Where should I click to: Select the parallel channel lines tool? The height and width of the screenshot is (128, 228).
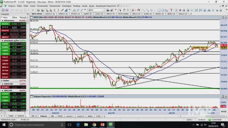pyautogui.click(x=151, y=10)
